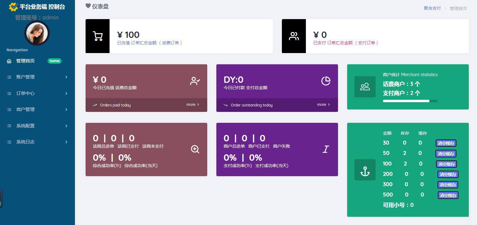477x225 pixels.
Task: Click the 商户失败 label
Action: click(x=282, y=146)
